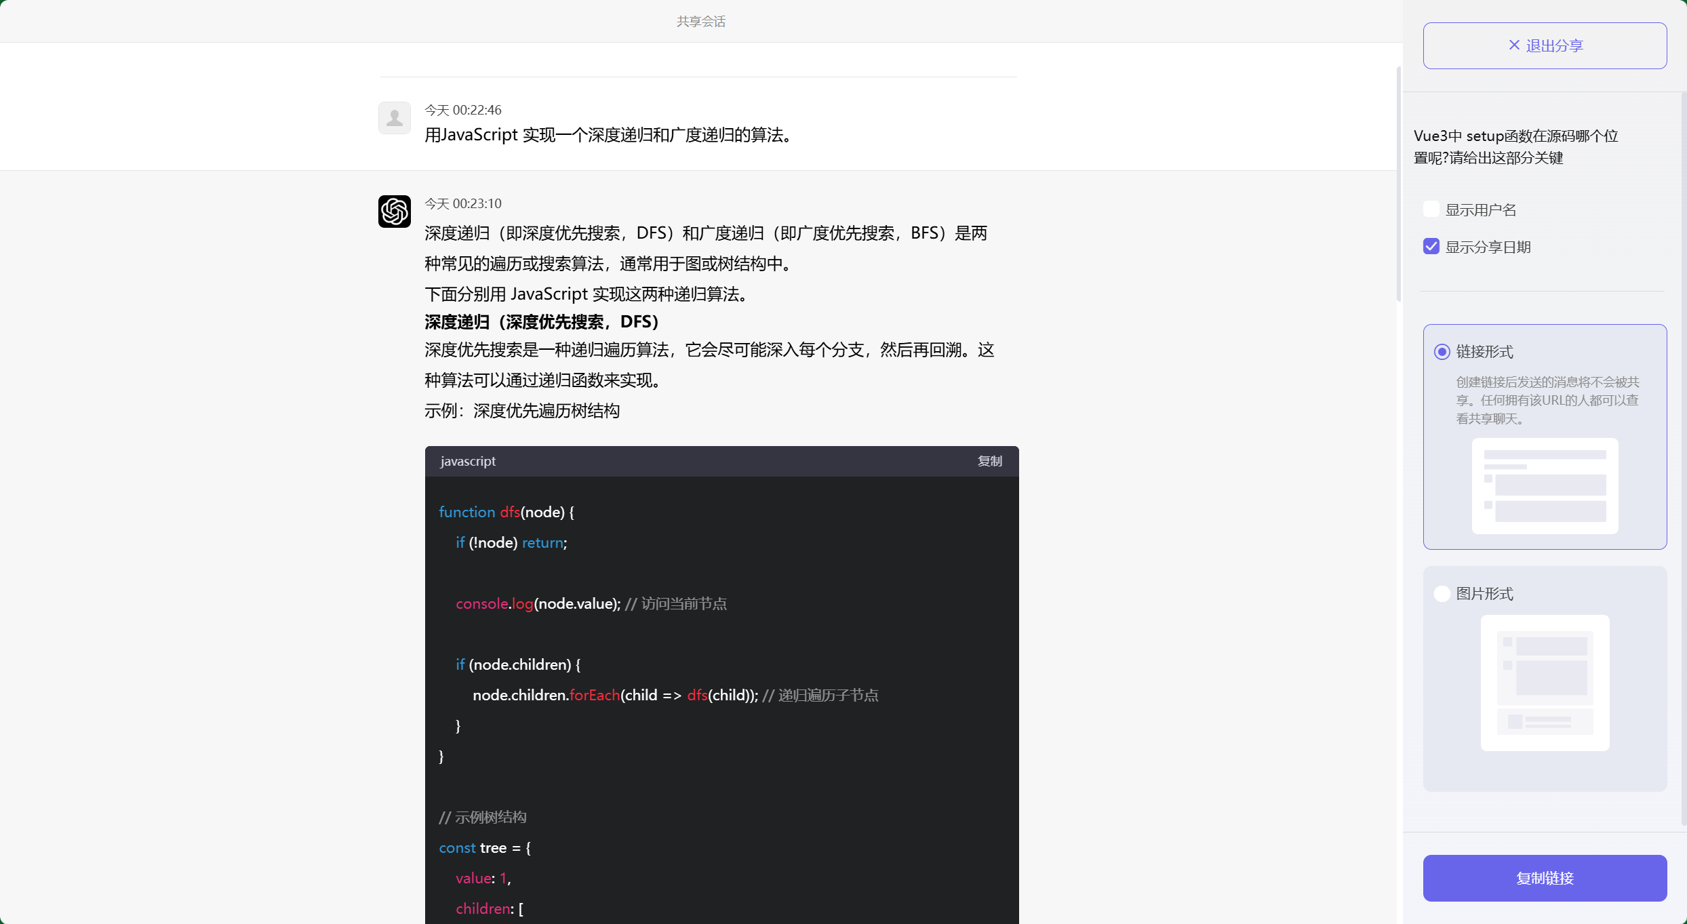Click the empty radio circle of 图片形式
Screen dimensions: 1687x924
tap(1442, 593)
